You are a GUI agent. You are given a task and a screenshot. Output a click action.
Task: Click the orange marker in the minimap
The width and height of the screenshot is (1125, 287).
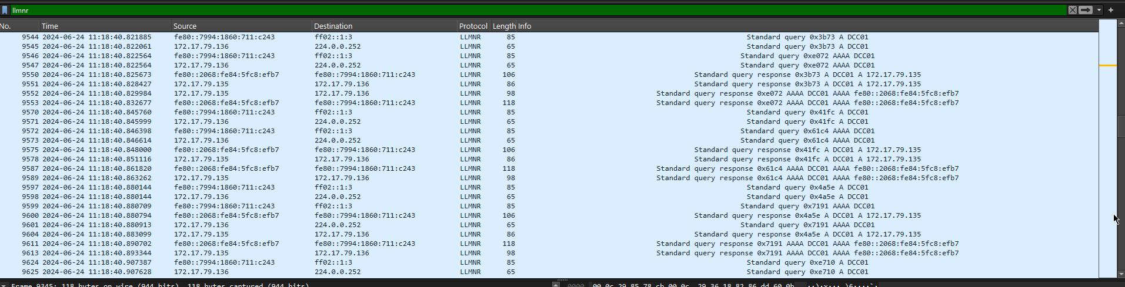coord(1107,65)
